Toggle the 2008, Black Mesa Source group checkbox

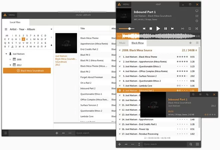pos(120,50)
